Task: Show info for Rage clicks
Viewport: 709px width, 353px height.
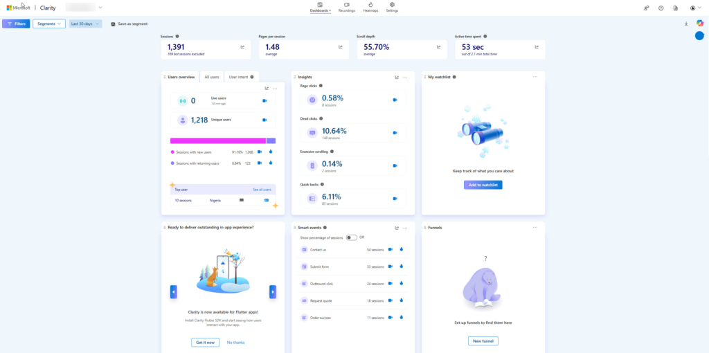Action: (321, 85)
